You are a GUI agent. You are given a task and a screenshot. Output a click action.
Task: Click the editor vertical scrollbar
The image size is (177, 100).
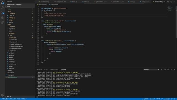pyautogui.click(x=176, y=22)
